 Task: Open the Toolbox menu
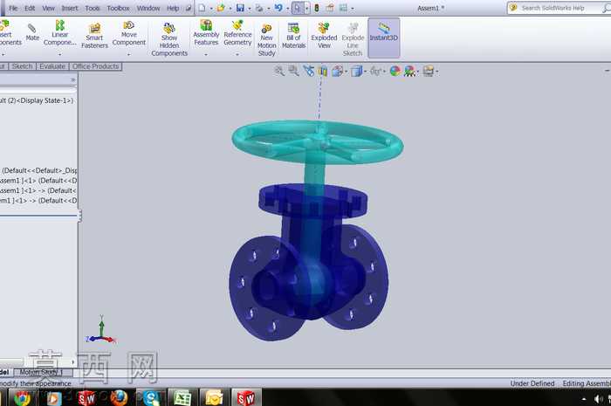click(118, 8)
